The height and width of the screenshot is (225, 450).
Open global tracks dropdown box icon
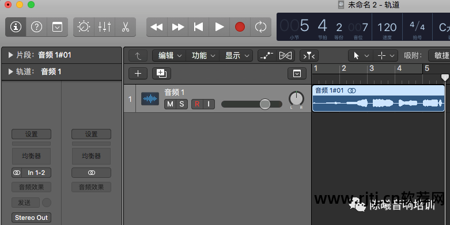pos(297,74)
